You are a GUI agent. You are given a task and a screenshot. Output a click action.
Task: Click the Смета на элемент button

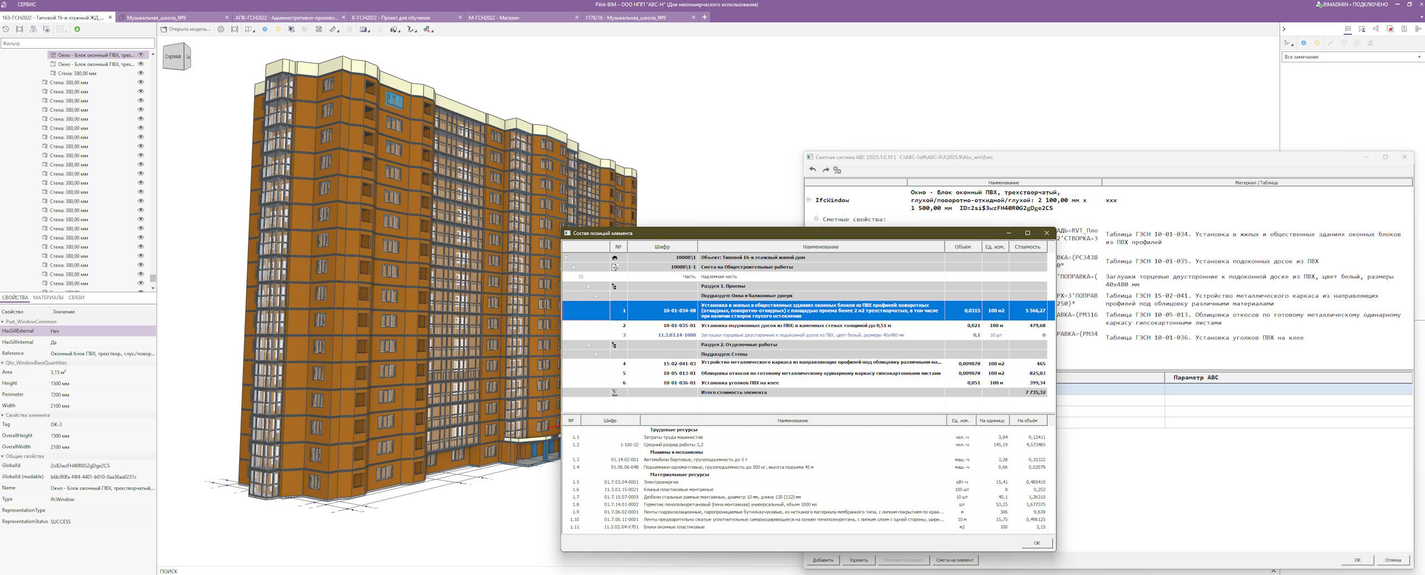tap(954, 560)
